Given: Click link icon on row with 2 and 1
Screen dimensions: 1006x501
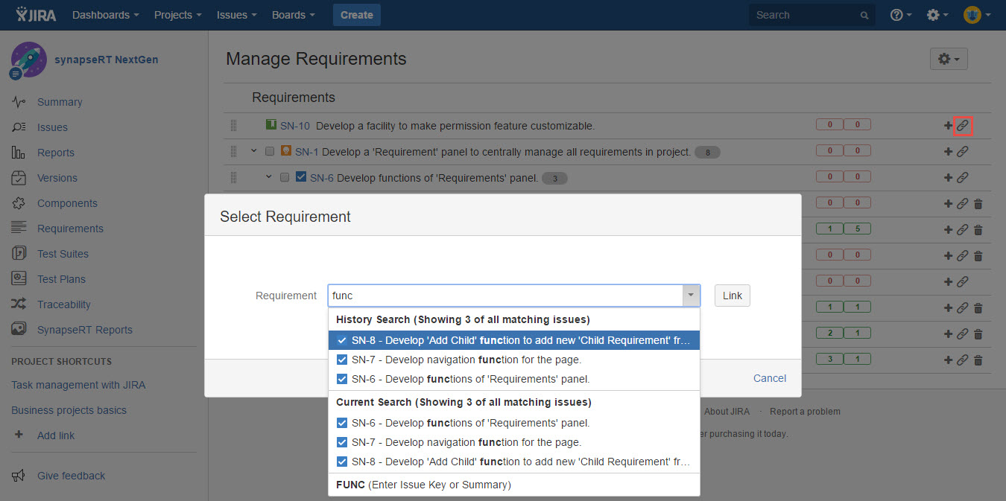Looking at the screenshot, I should (962, 334).
